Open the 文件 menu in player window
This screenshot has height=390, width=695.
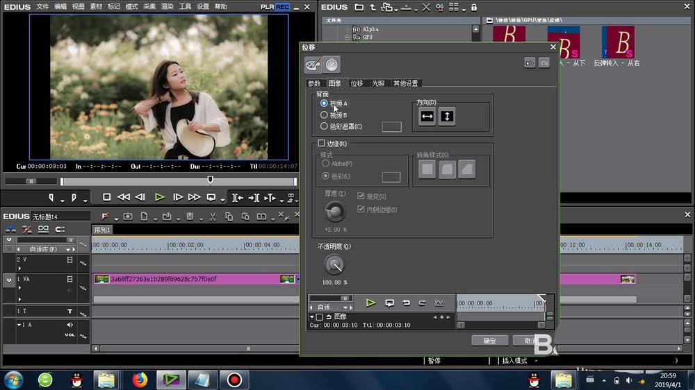pyautogui.click(x=42, y=7)
